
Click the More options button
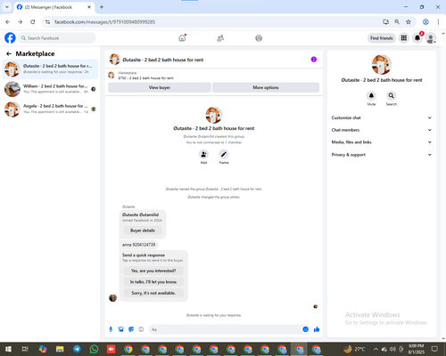(266, 87)
